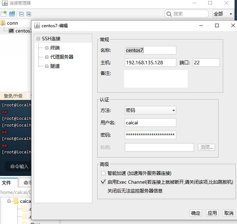237x224 pixels.
Task: Click the Java icon in 连接管理器 title bar
Action: click(5, 3)
